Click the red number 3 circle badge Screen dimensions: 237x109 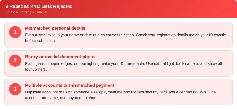tap(15, 89)
